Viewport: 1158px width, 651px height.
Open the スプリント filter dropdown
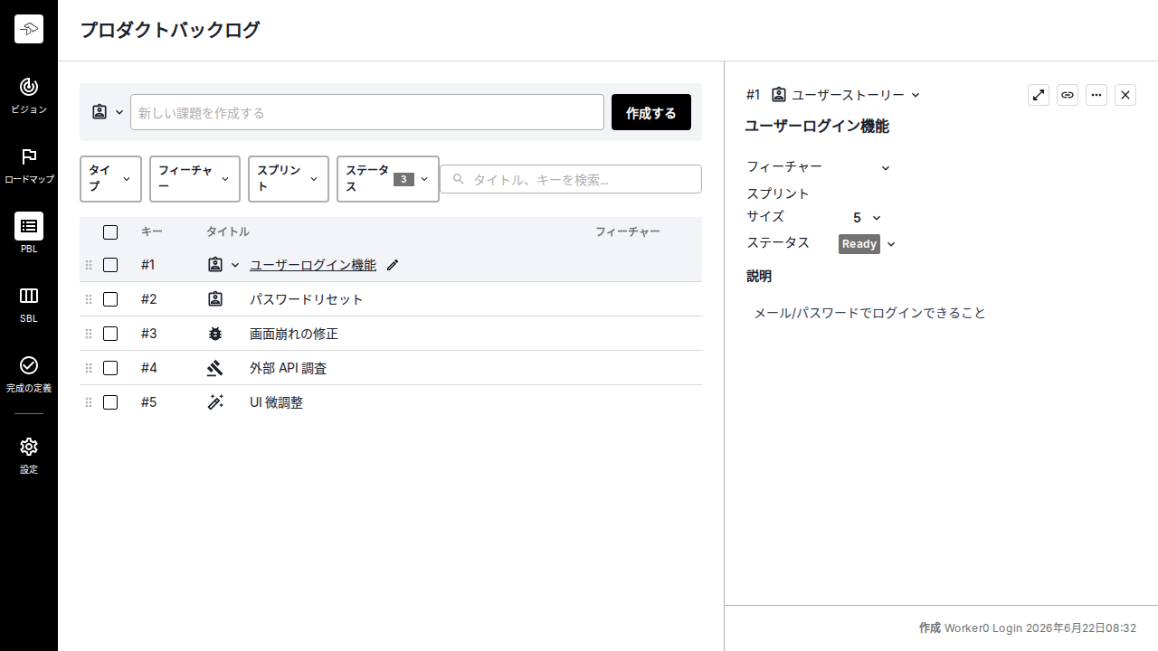point(289,179)
